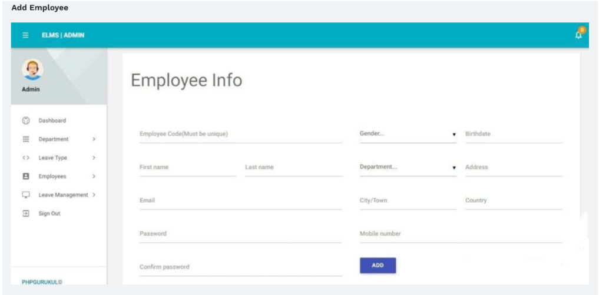Click the Sign Out door icon
This screenshot has height=295, width=603.
point(26,213)
